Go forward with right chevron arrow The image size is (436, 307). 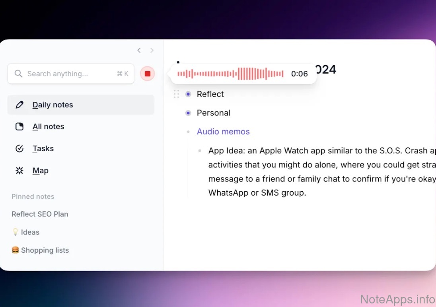152,50
